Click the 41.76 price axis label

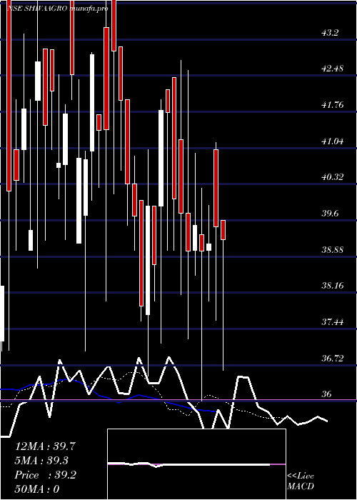click(333, 104)
